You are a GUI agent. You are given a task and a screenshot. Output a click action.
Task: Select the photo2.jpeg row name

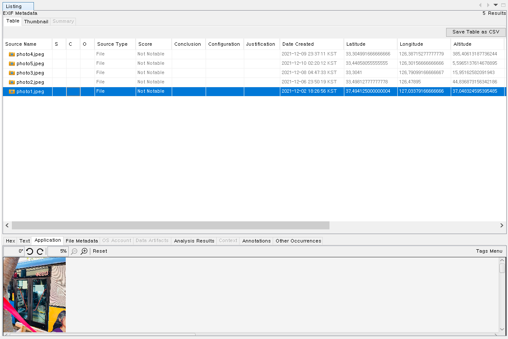click(x=30, y=83)
